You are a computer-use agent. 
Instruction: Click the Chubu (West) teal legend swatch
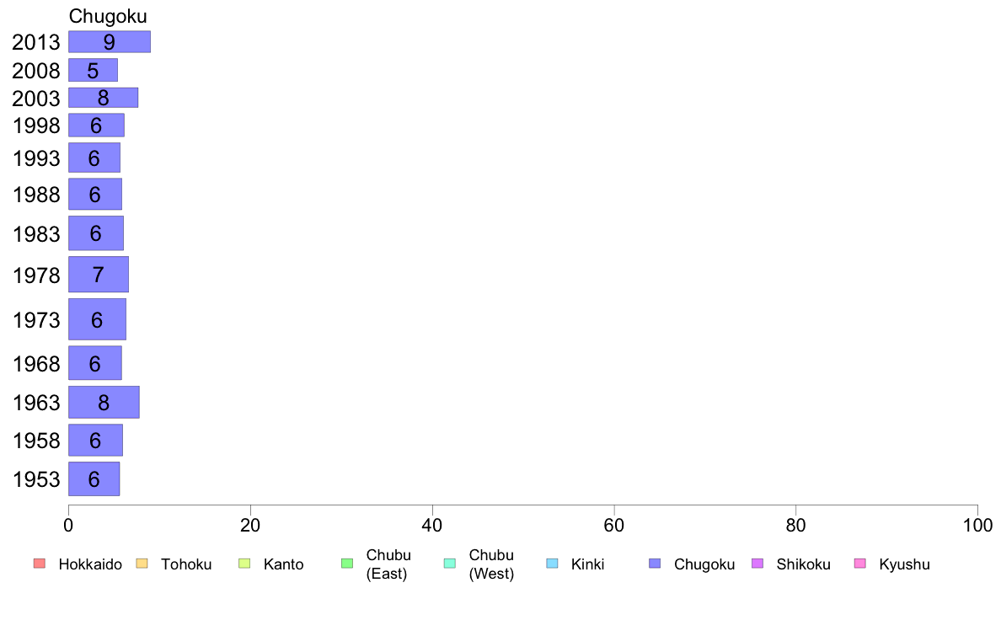pos(450,564)
